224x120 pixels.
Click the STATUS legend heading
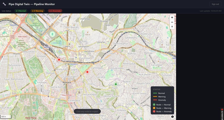click(156, 89)
